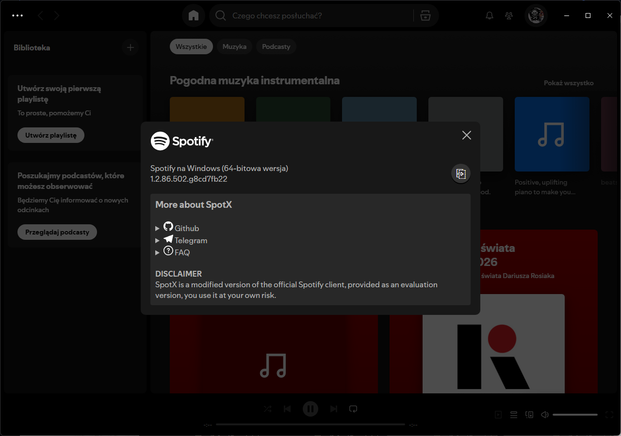Click the Biblioteka library header
The image size is (621, 436).
[x=32, y=47]
